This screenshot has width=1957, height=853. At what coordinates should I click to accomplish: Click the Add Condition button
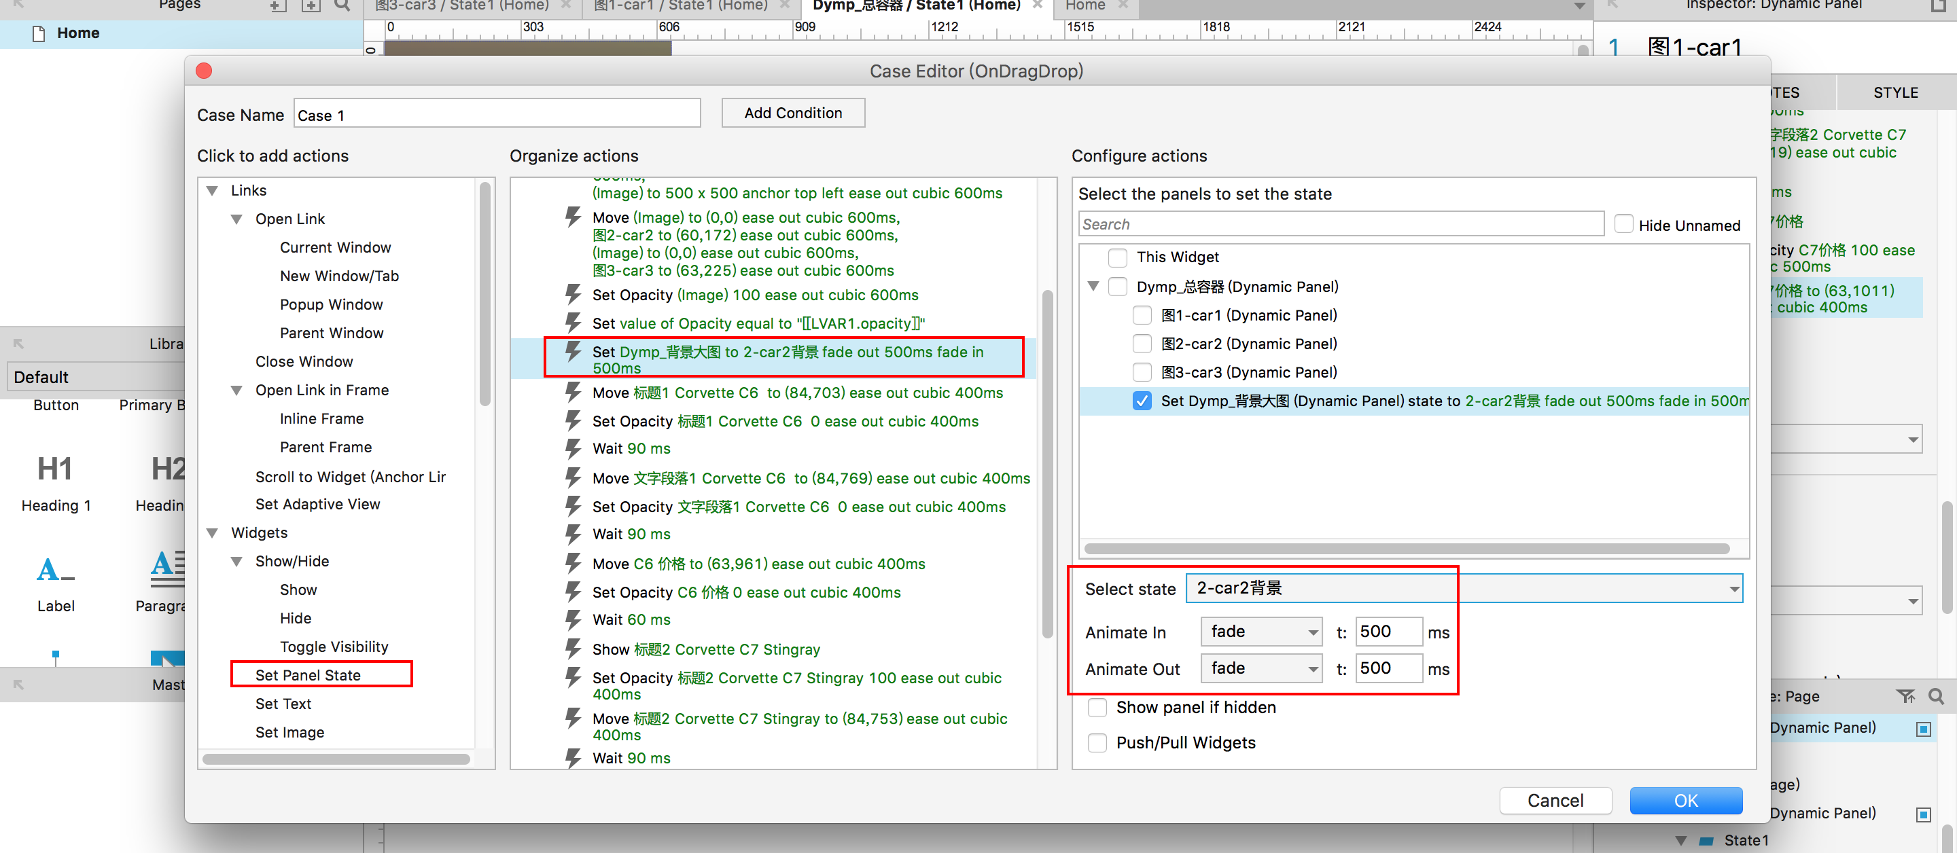click(x=792, y=113)
